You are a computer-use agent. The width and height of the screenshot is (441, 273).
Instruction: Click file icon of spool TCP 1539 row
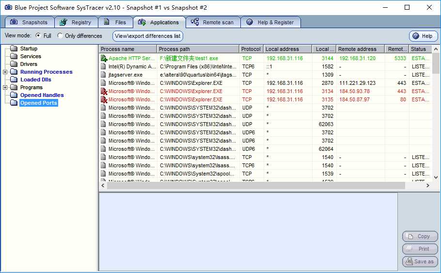coord(104,174)
